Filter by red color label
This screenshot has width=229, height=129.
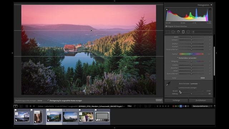[x=173, y=106]
